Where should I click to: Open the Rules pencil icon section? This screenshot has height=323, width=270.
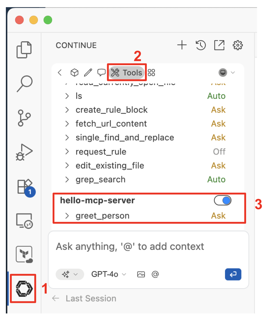pyautogui.click(x=88, y=73)
